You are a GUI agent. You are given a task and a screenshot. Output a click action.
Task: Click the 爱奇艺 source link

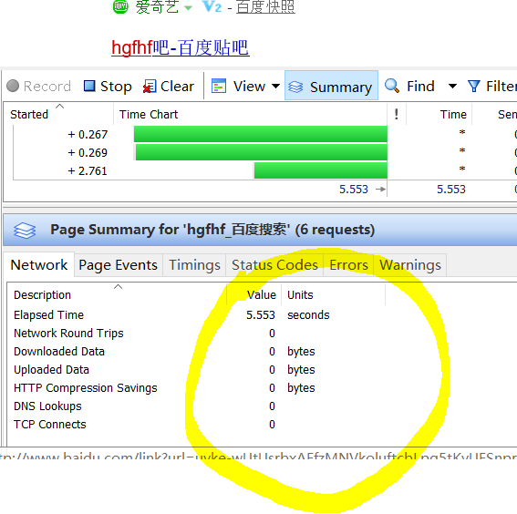pos(157,6)
